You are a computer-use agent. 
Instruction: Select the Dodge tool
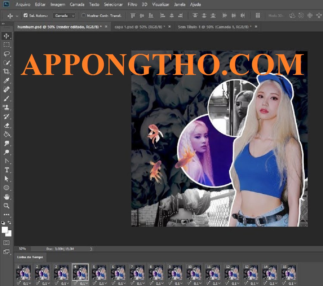pyautogui.click(x=6, y=152)
